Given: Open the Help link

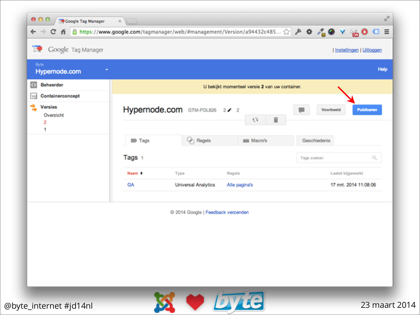Looking at the screenshot, I should click(382, 69).
